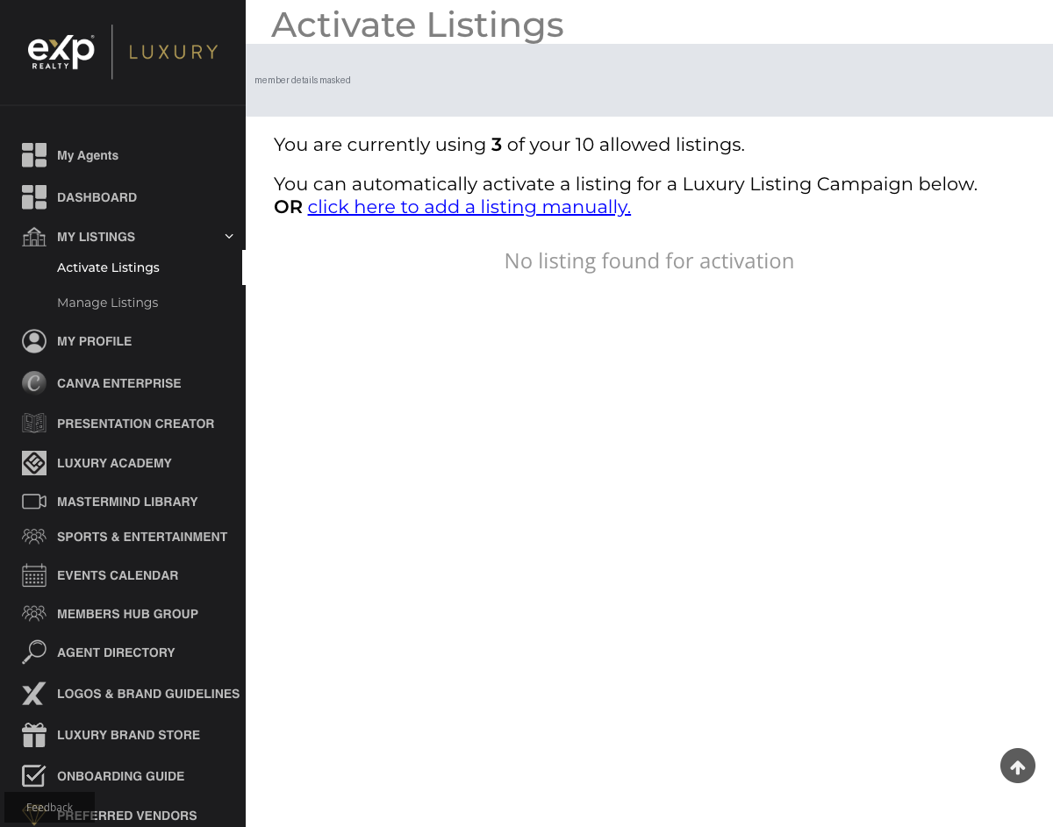Click the Members Hub Group people icon

(34, 613)
